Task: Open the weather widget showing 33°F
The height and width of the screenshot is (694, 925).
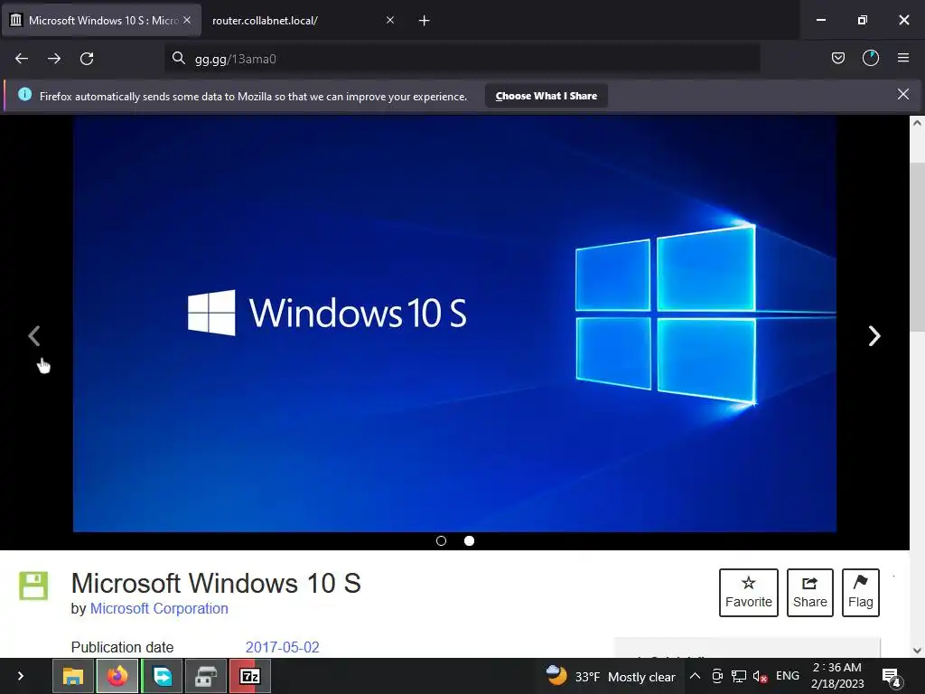Action: (x=610, y=676)
